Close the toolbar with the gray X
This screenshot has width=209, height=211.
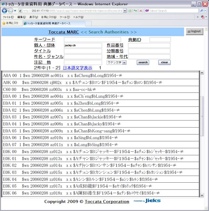pos(198,17)
